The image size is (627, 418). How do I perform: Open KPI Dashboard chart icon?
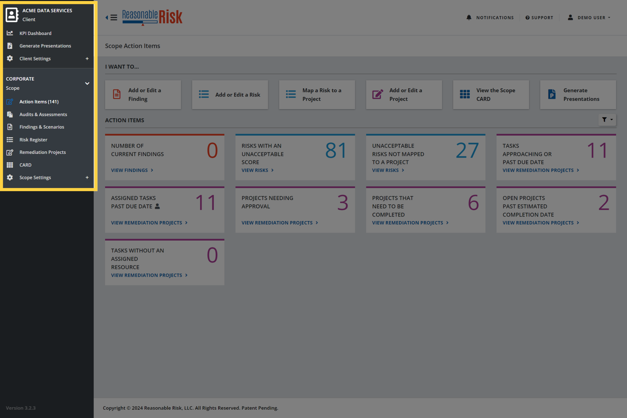pos(10,33)
